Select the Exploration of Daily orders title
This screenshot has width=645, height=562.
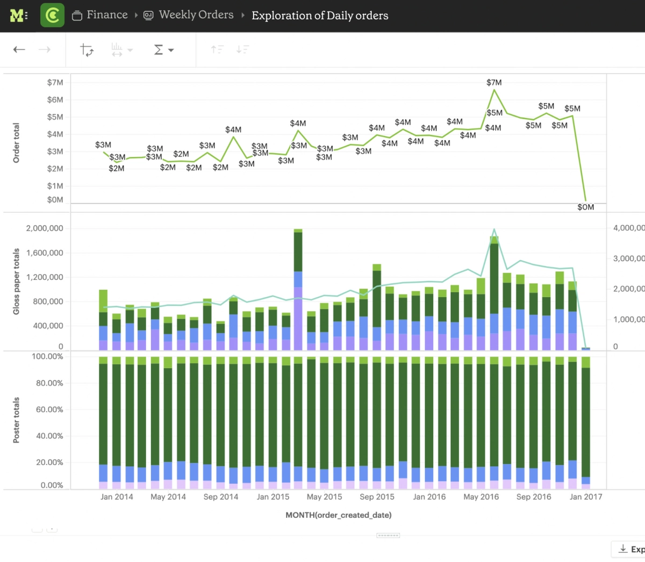pyautogui.click(x=320, y=16)
